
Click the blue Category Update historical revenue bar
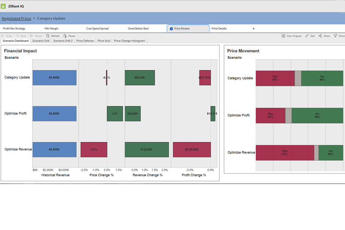point(54,78)
